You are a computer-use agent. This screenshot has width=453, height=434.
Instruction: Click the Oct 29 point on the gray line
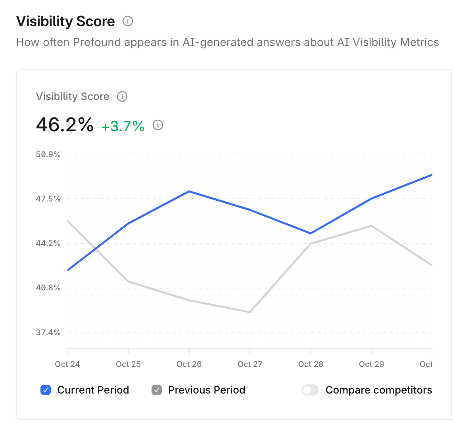pyautogui.click(x=371, y=225)
